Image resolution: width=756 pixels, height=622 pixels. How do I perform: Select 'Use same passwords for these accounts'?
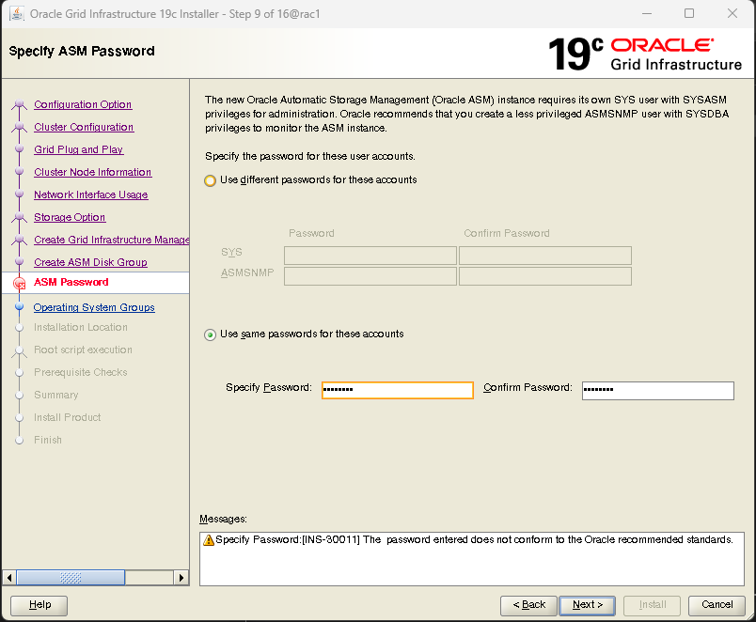(x=210, y=334)
